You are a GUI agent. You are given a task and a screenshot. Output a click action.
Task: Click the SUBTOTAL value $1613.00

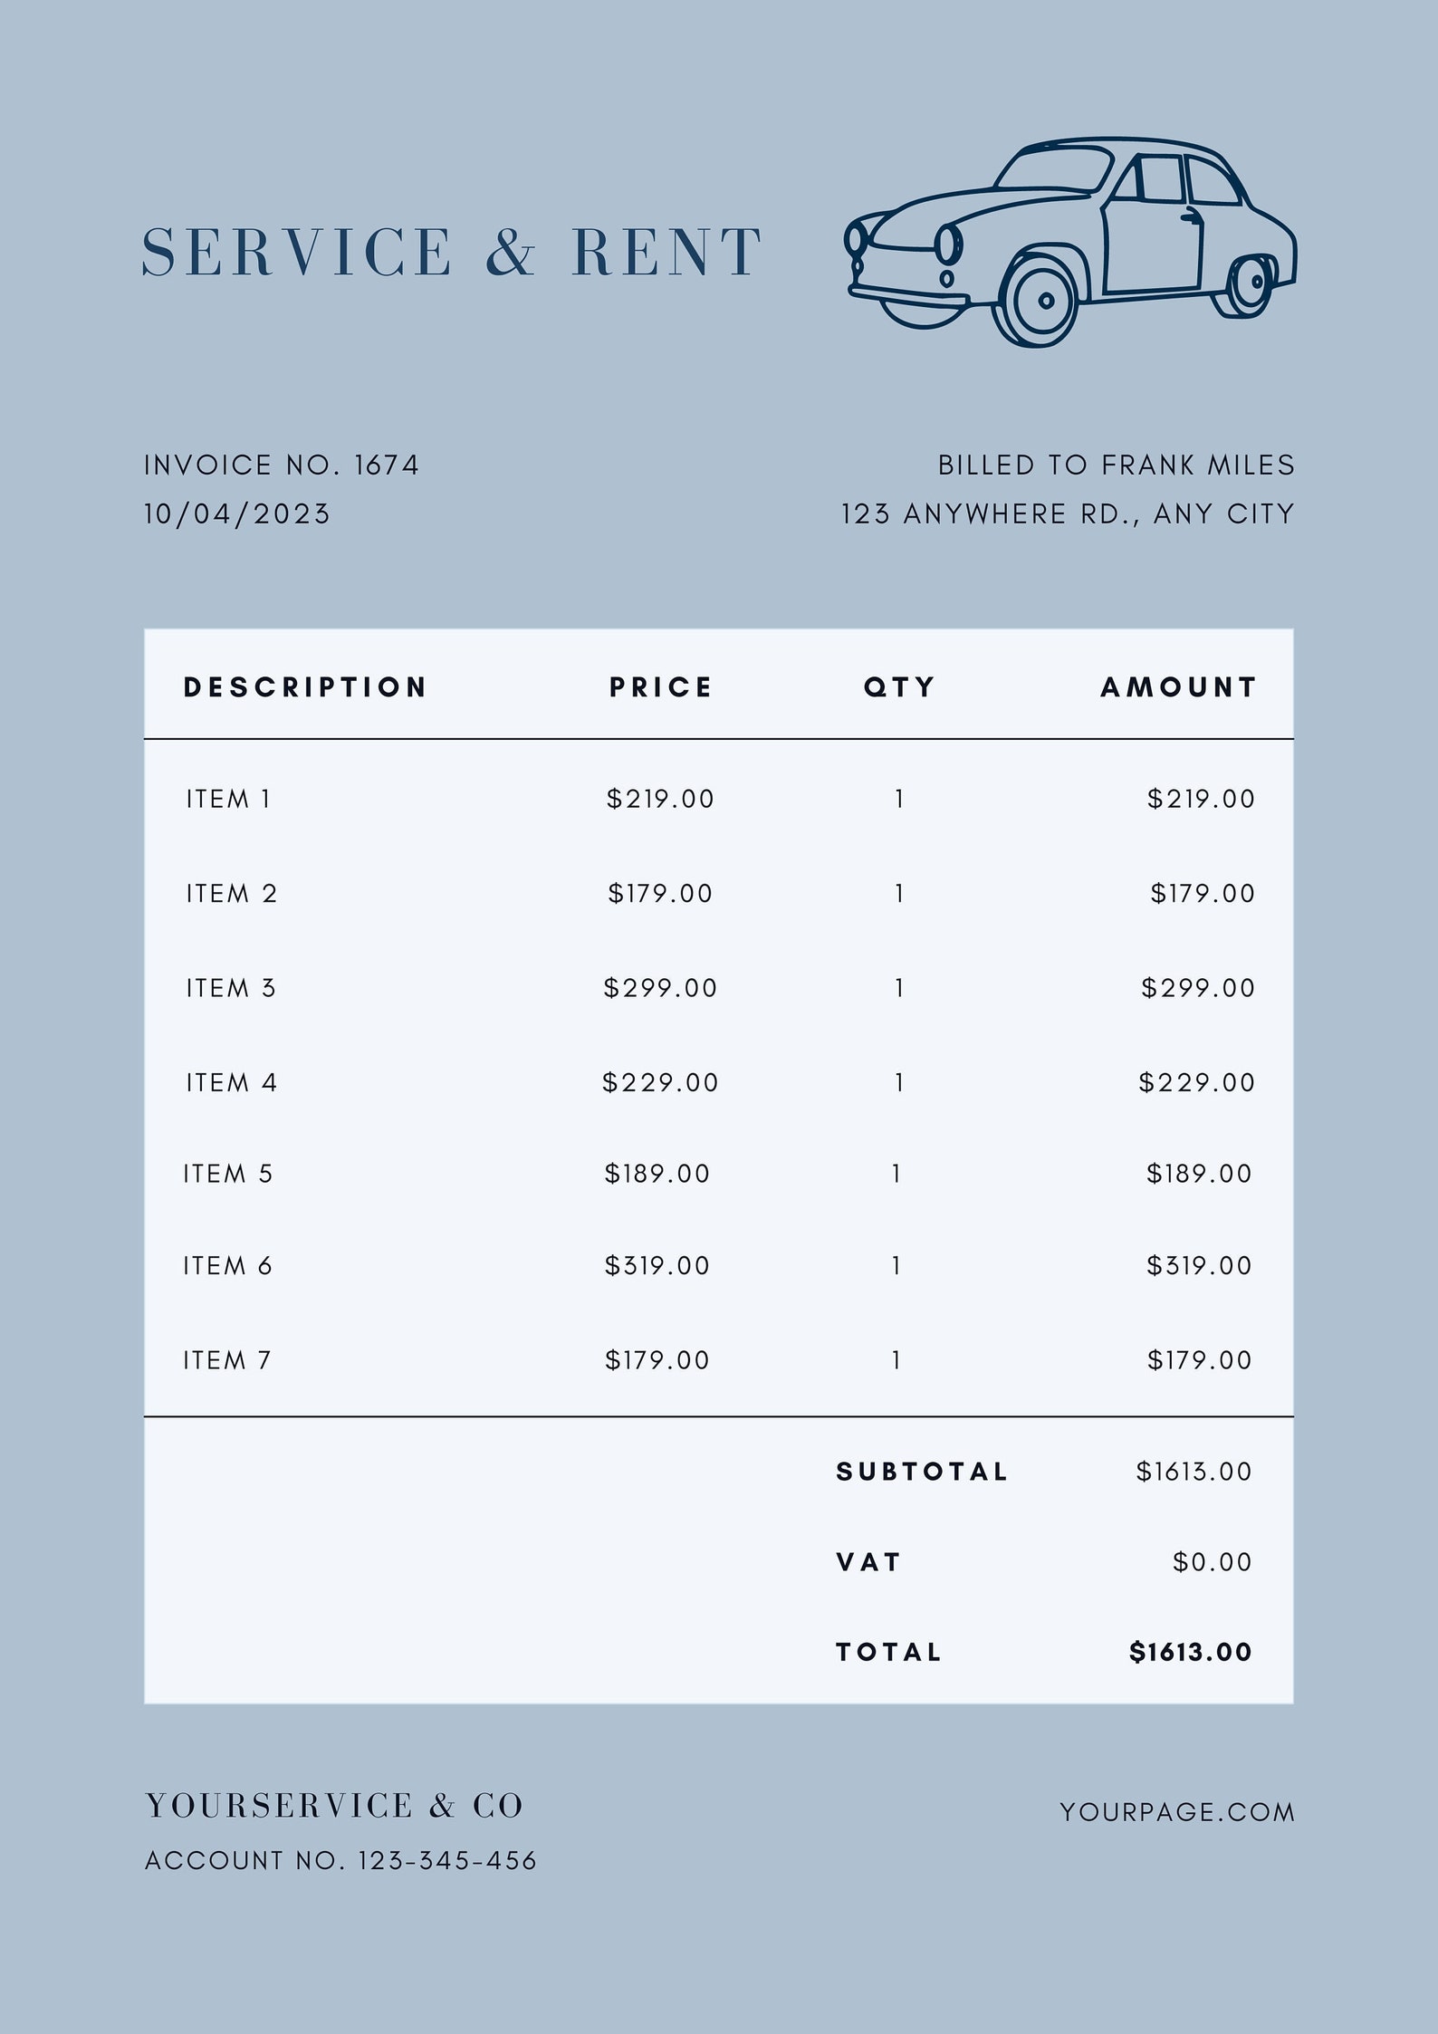point(1194,1472)
